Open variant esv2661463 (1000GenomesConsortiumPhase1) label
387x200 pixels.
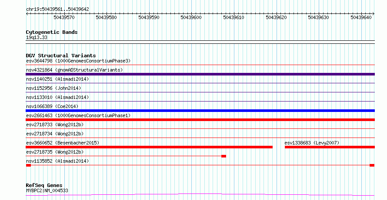click(78, 115)
